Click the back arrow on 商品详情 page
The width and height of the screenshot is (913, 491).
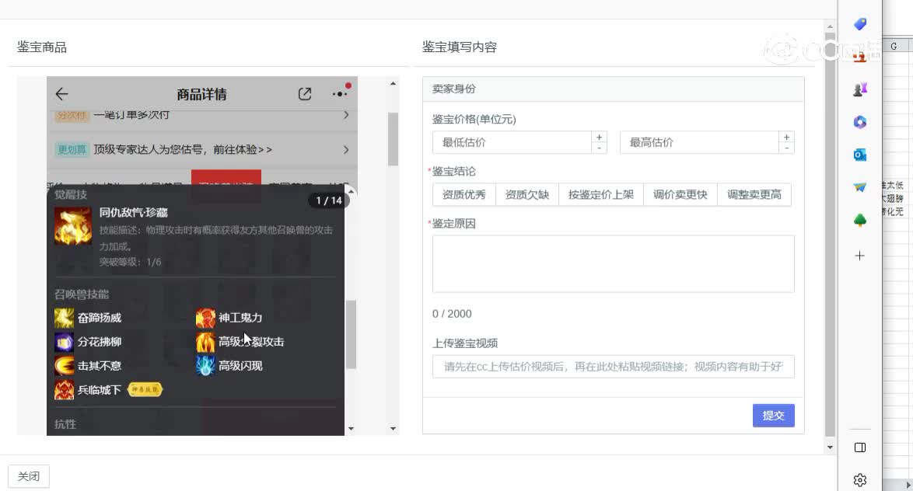(x=62, y=93)
